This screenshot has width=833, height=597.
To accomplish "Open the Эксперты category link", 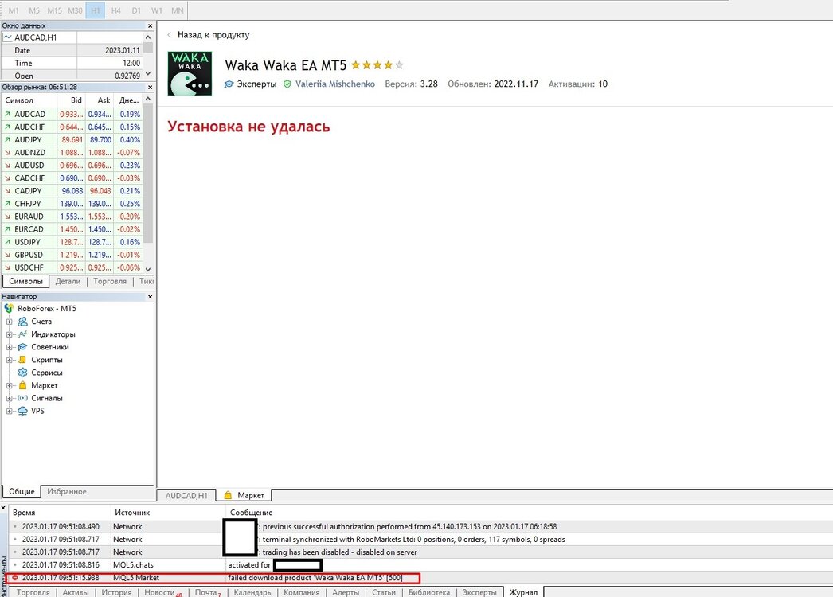I will (256, 84).
